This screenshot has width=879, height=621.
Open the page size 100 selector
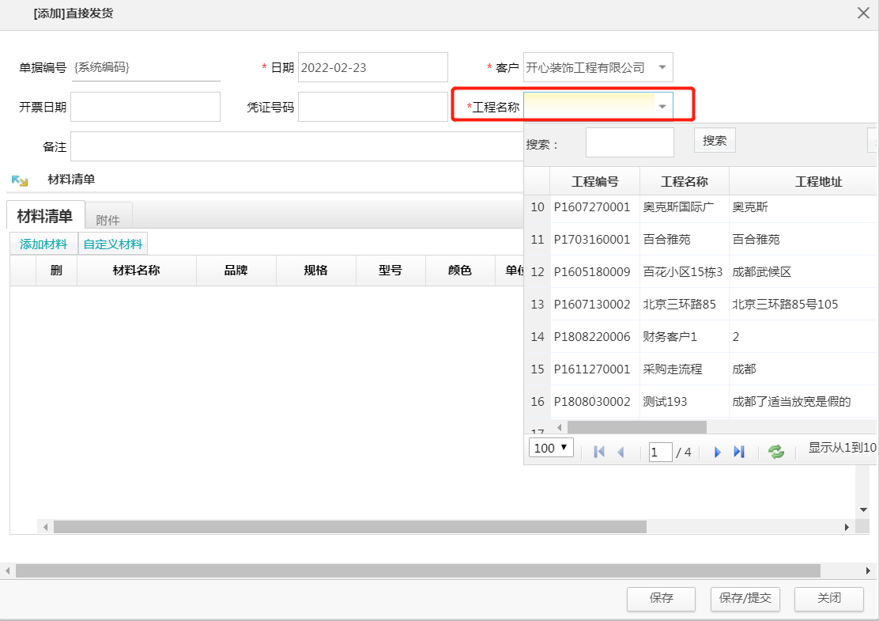(x=551, y=448)
